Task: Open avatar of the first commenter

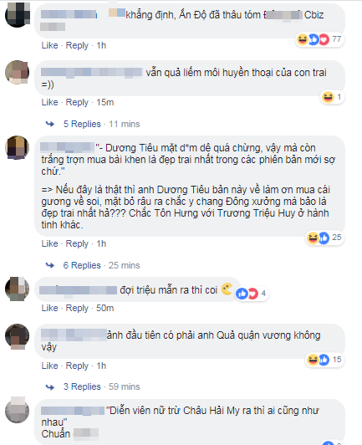Action: (x=18, y=15)
